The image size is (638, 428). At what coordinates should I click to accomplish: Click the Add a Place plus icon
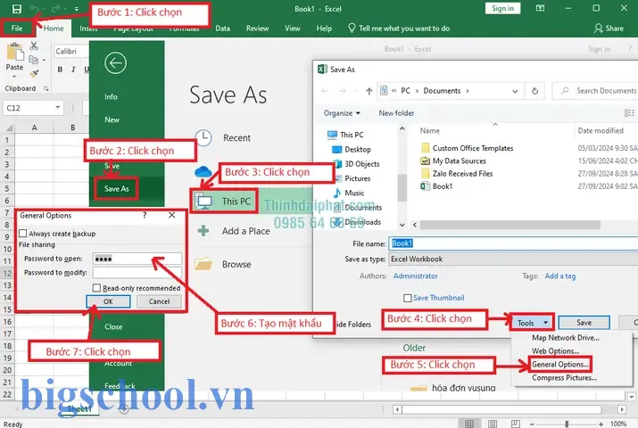(x=203, y=231)
